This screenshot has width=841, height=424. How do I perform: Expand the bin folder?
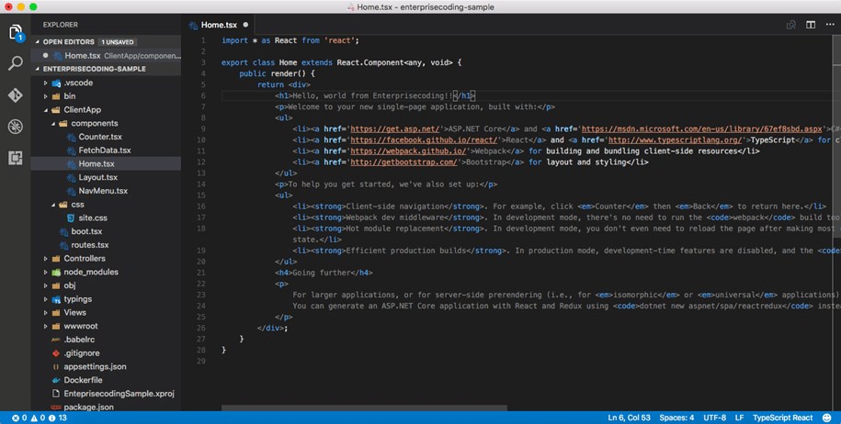click(46, 96)
